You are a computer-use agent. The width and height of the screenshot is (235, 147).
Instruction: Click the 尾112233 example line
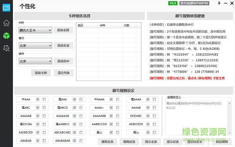point(184,60)
